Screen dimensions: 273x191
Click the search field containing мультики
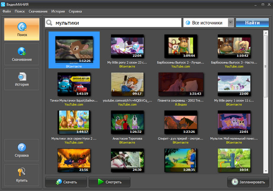tap(113, 23)
